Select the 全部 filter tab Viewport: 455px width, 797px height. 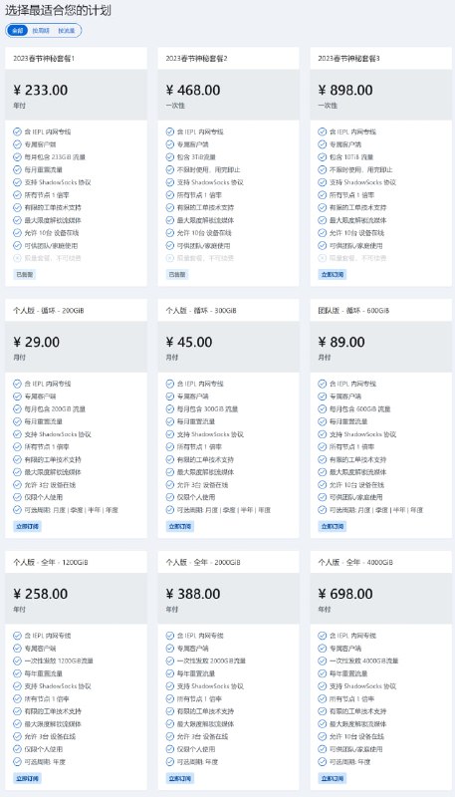point(18,31)
